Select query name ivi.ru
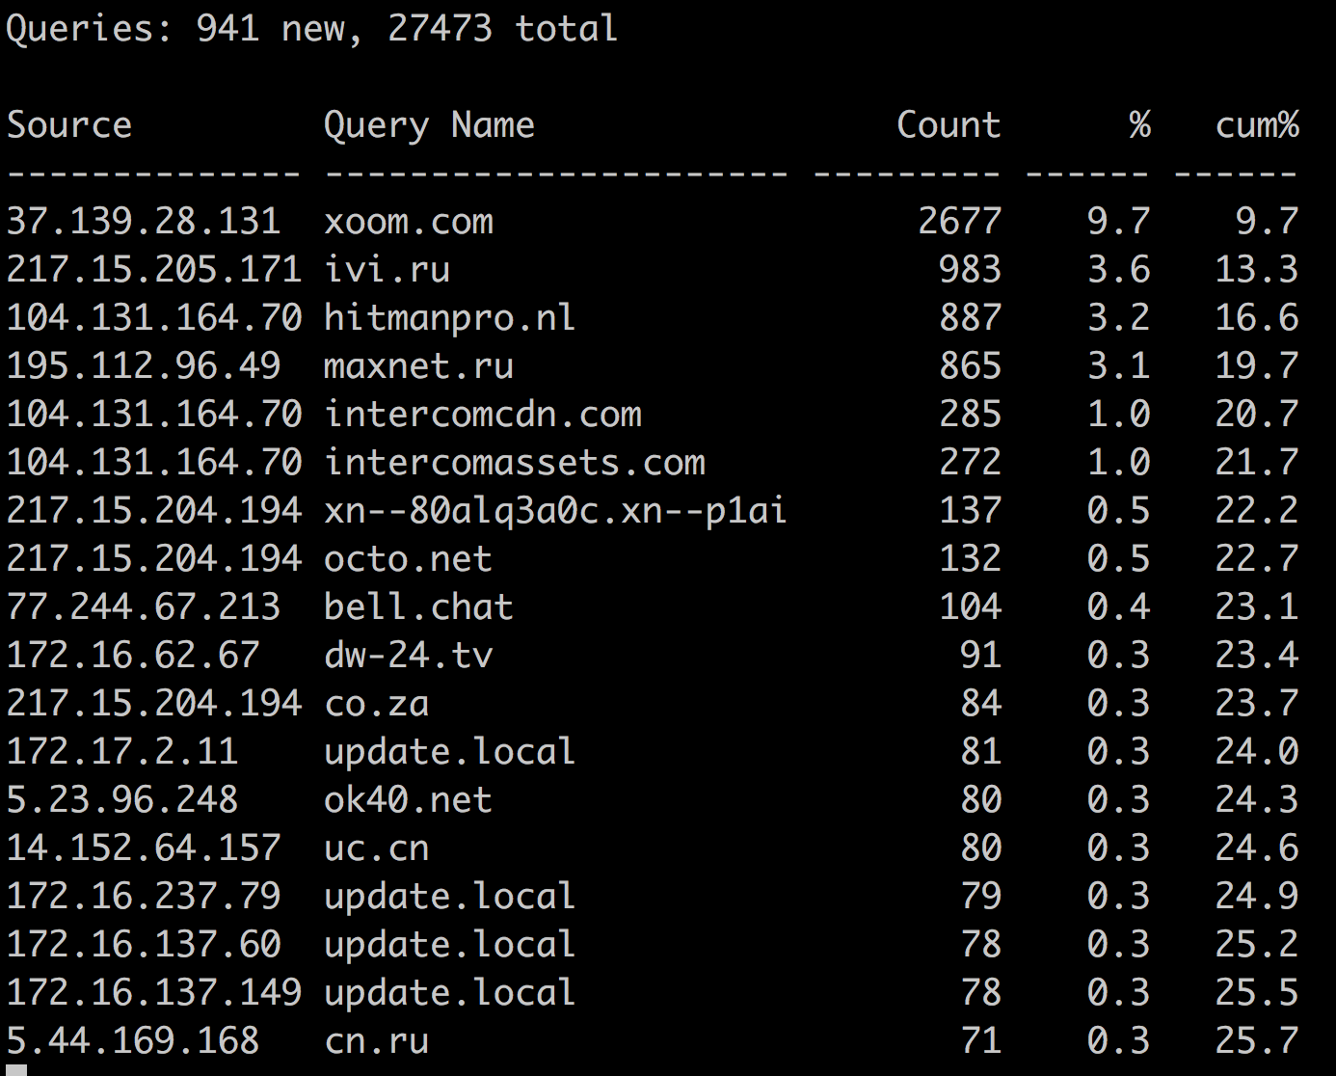The width and height of the screenshot is (1336, 1076). pos(387,270)
